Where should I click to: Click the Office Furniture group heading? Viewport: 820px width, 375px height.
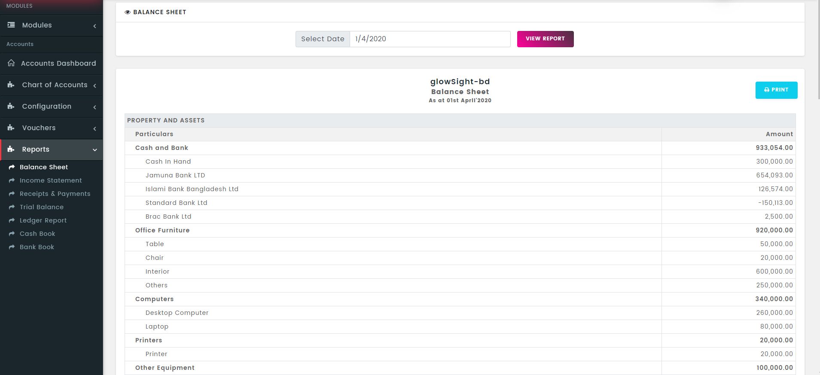162,230
